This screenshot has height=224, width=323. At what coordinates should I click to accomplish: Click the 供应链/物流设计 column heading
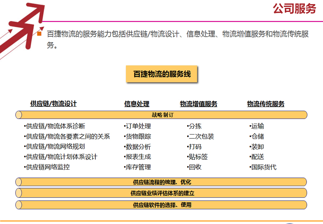[x=53, y=104]
